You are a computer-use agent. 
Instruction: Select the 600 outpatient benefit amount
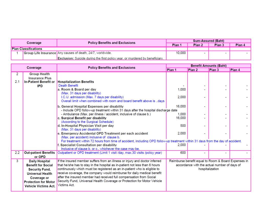pos(183,153)
